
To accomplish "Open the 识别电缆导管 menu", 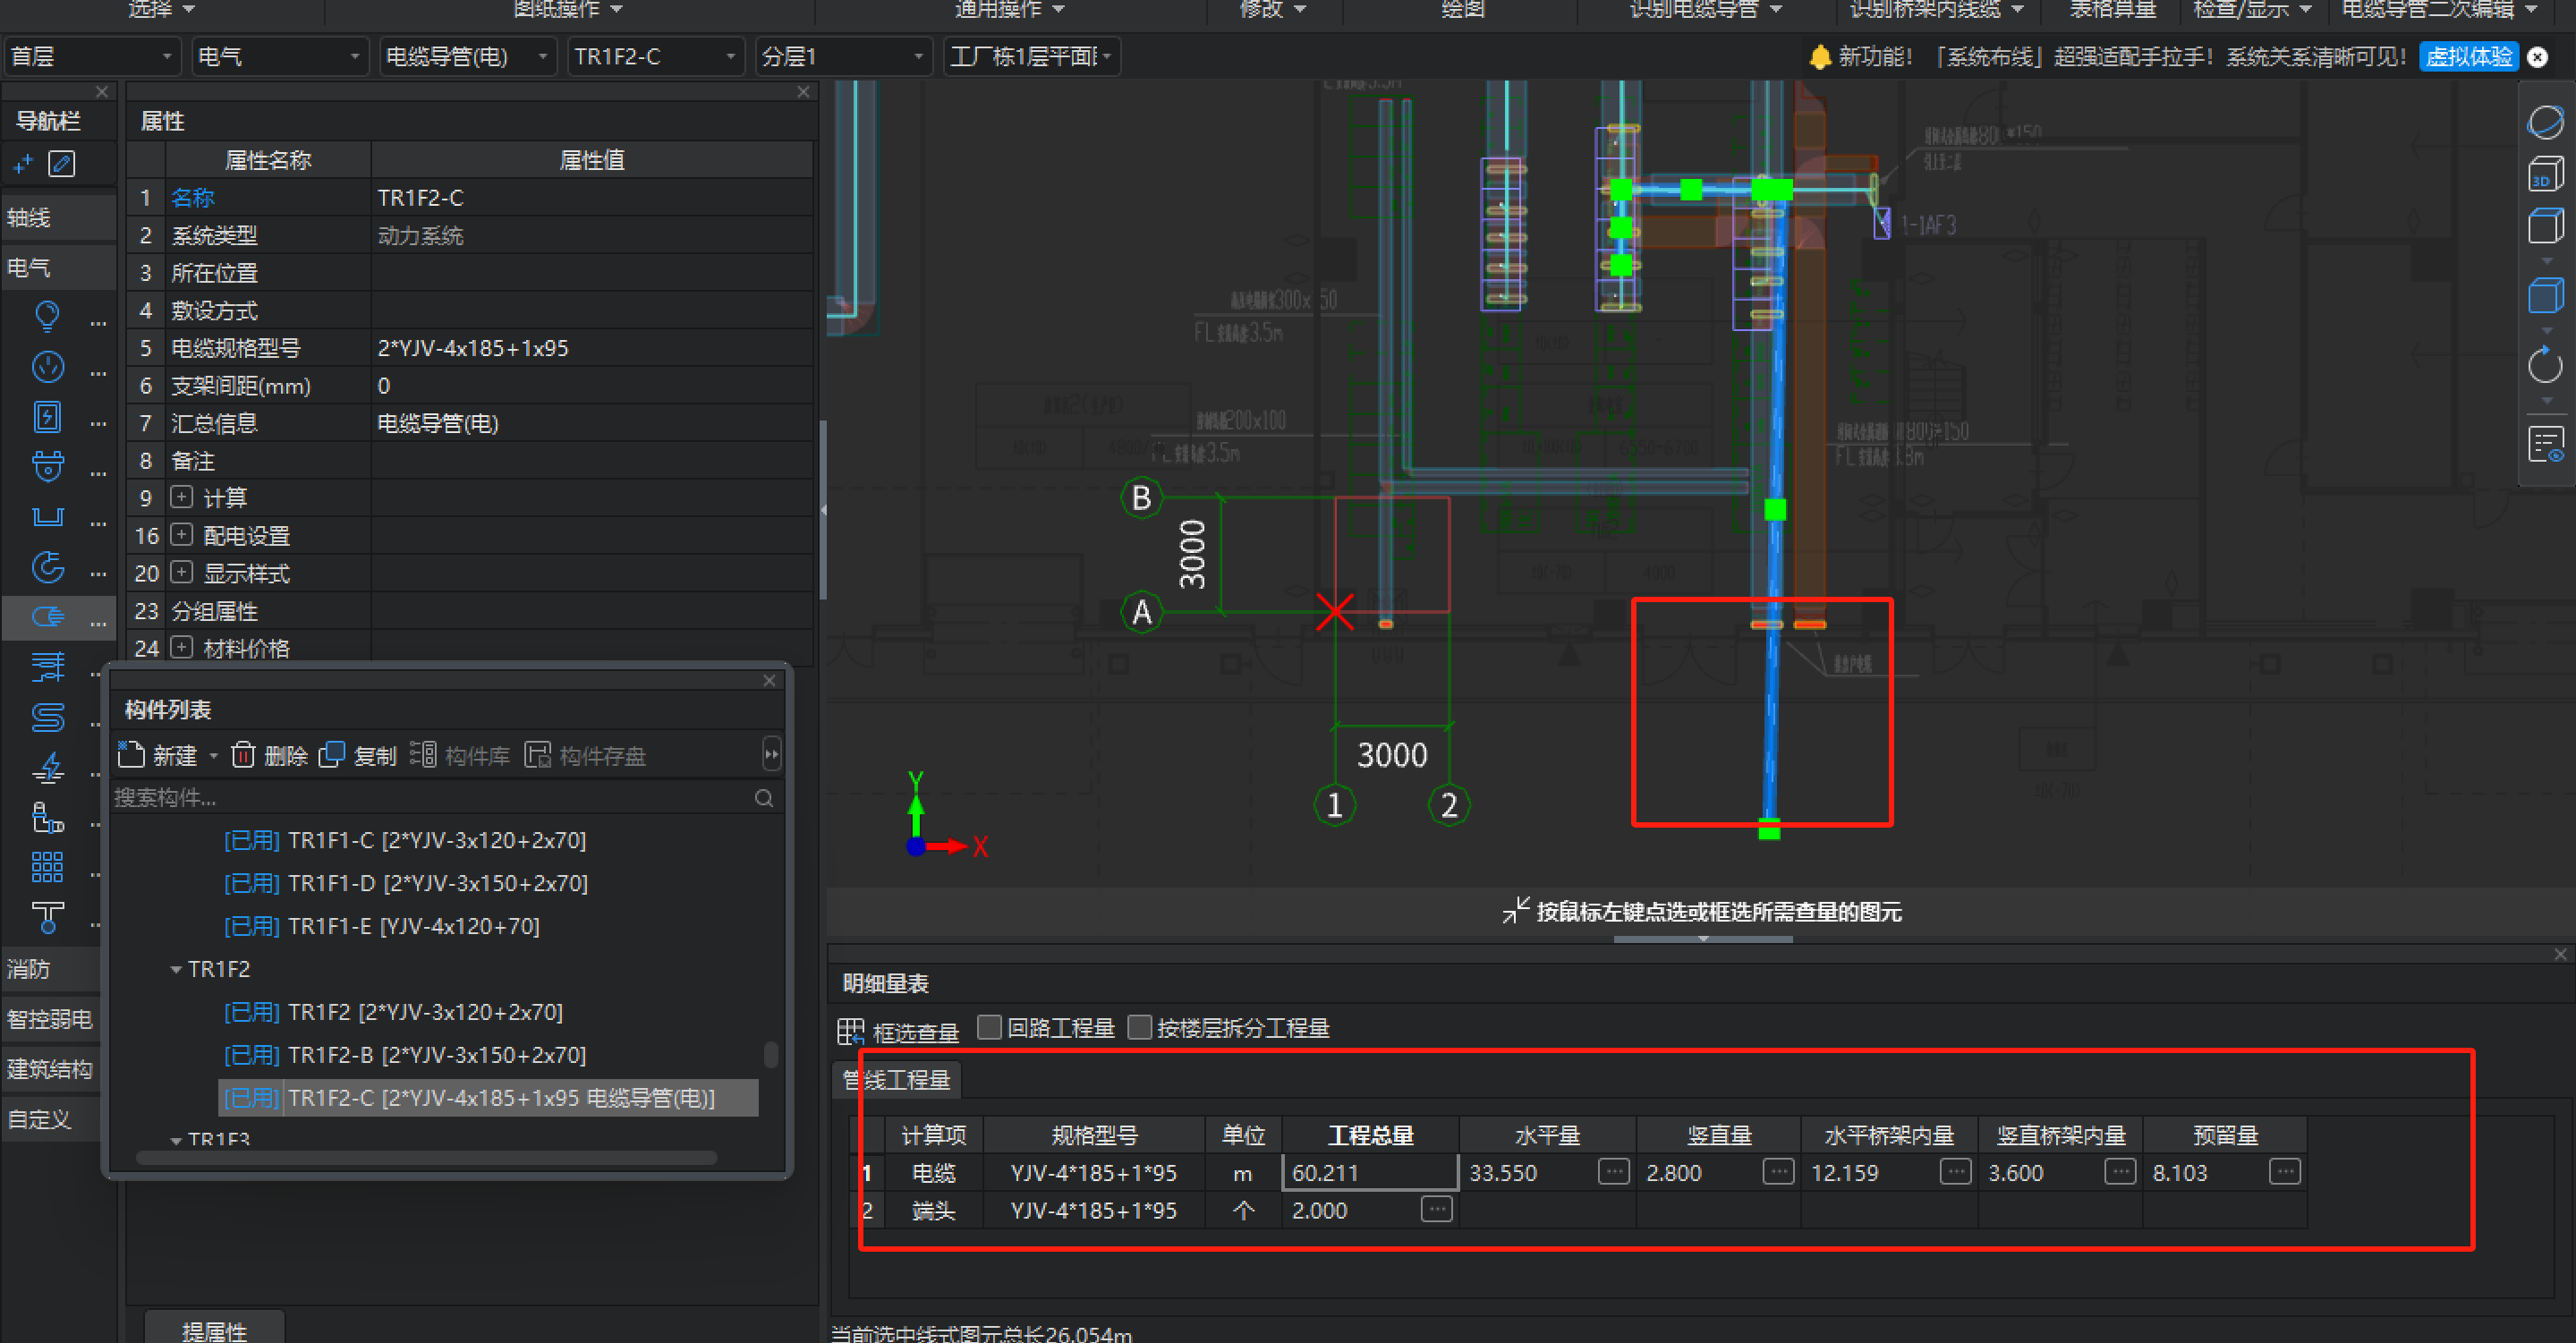I will [x=1706, y=10].
